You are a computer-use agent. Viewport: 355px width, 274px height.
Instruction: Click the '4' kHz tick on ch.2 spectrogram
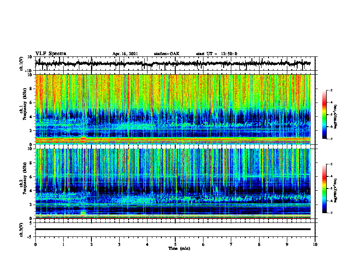31,191
